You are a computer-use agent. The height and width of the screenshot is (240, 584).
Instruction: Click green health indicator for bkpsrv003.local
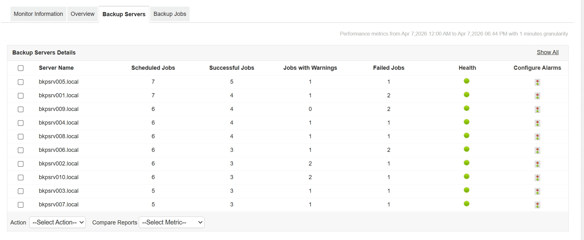point(467,190)
